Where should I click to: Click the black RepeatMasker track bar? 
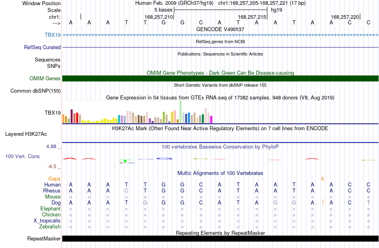coord(220,238)
